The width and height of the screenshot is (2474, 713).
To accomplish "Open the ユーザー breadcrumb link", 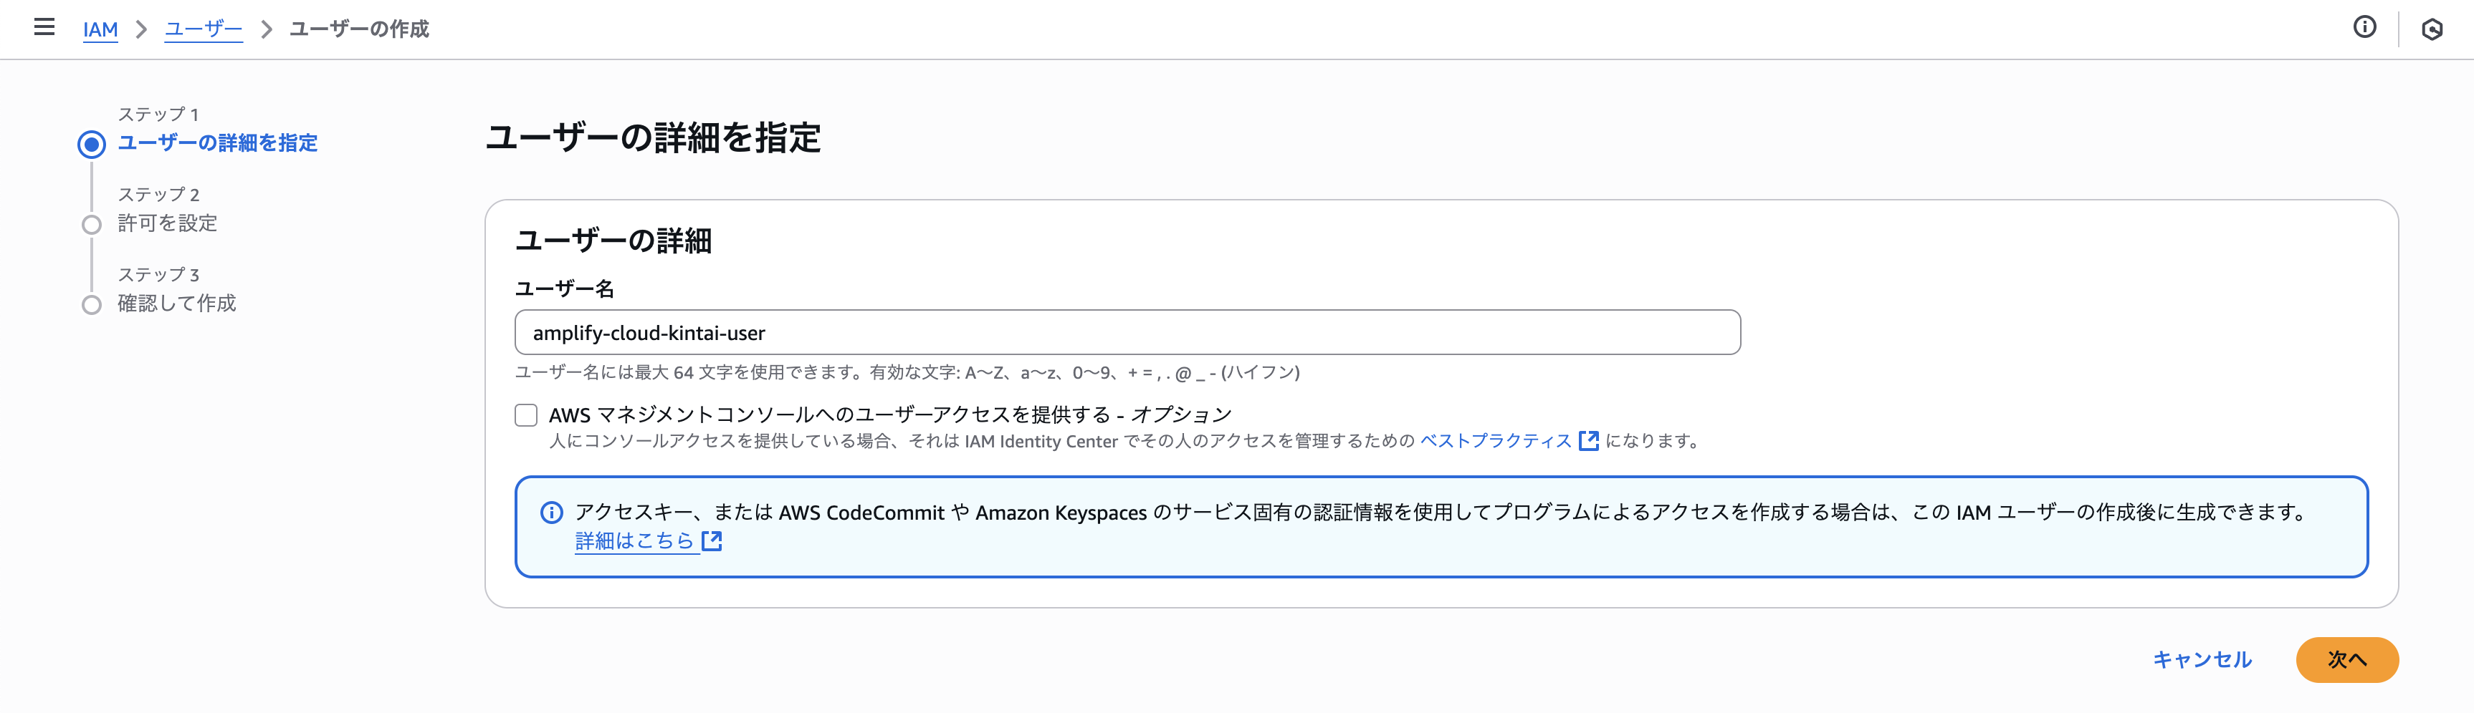I will tap(204, 30).
